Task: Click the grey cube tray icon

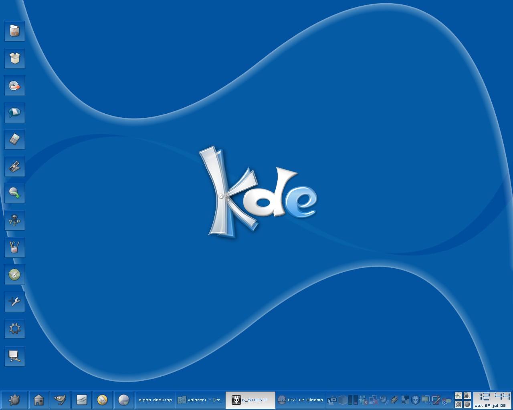Action: (x=343, y=400)
